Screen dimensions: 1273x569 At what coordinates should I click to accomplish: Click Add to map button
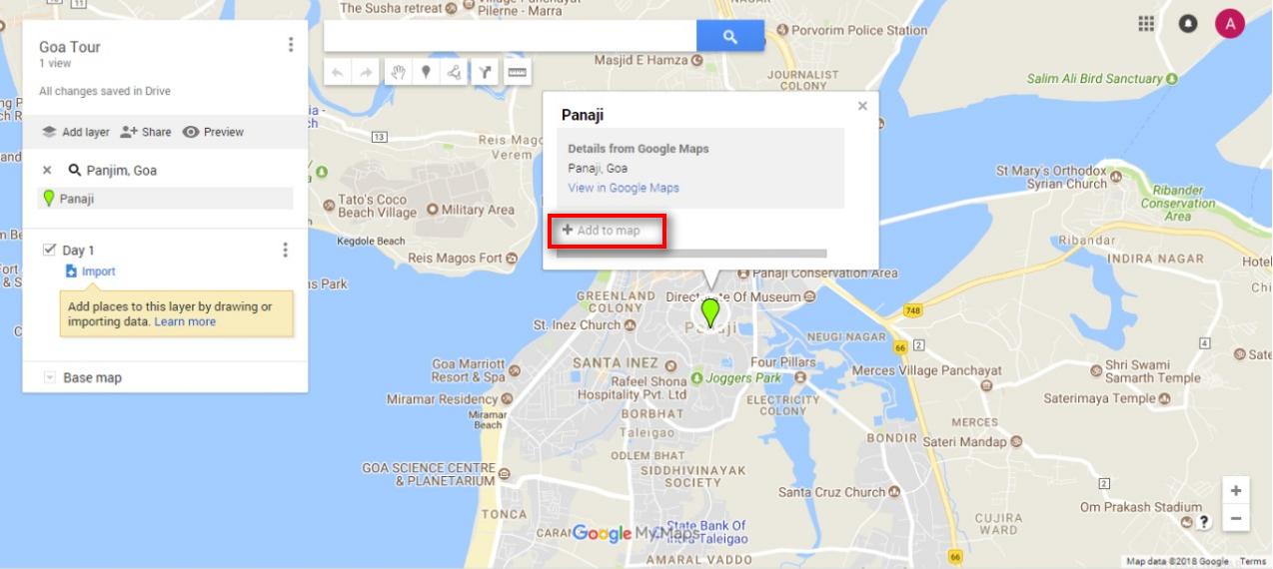point(602,231)
